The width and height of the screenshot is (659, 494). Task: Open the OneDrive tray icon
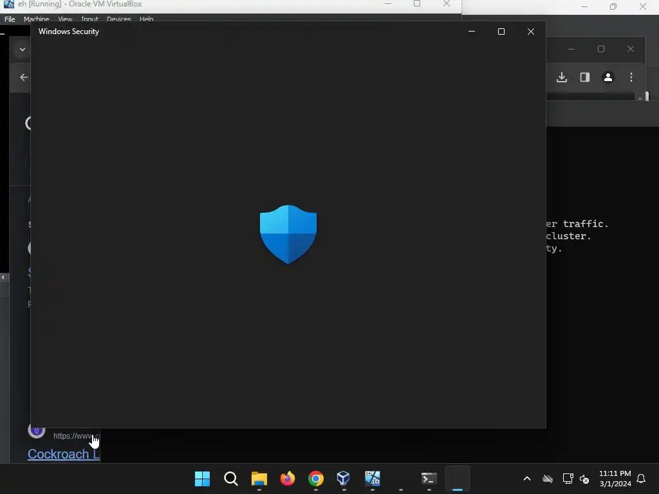[548, 479]
